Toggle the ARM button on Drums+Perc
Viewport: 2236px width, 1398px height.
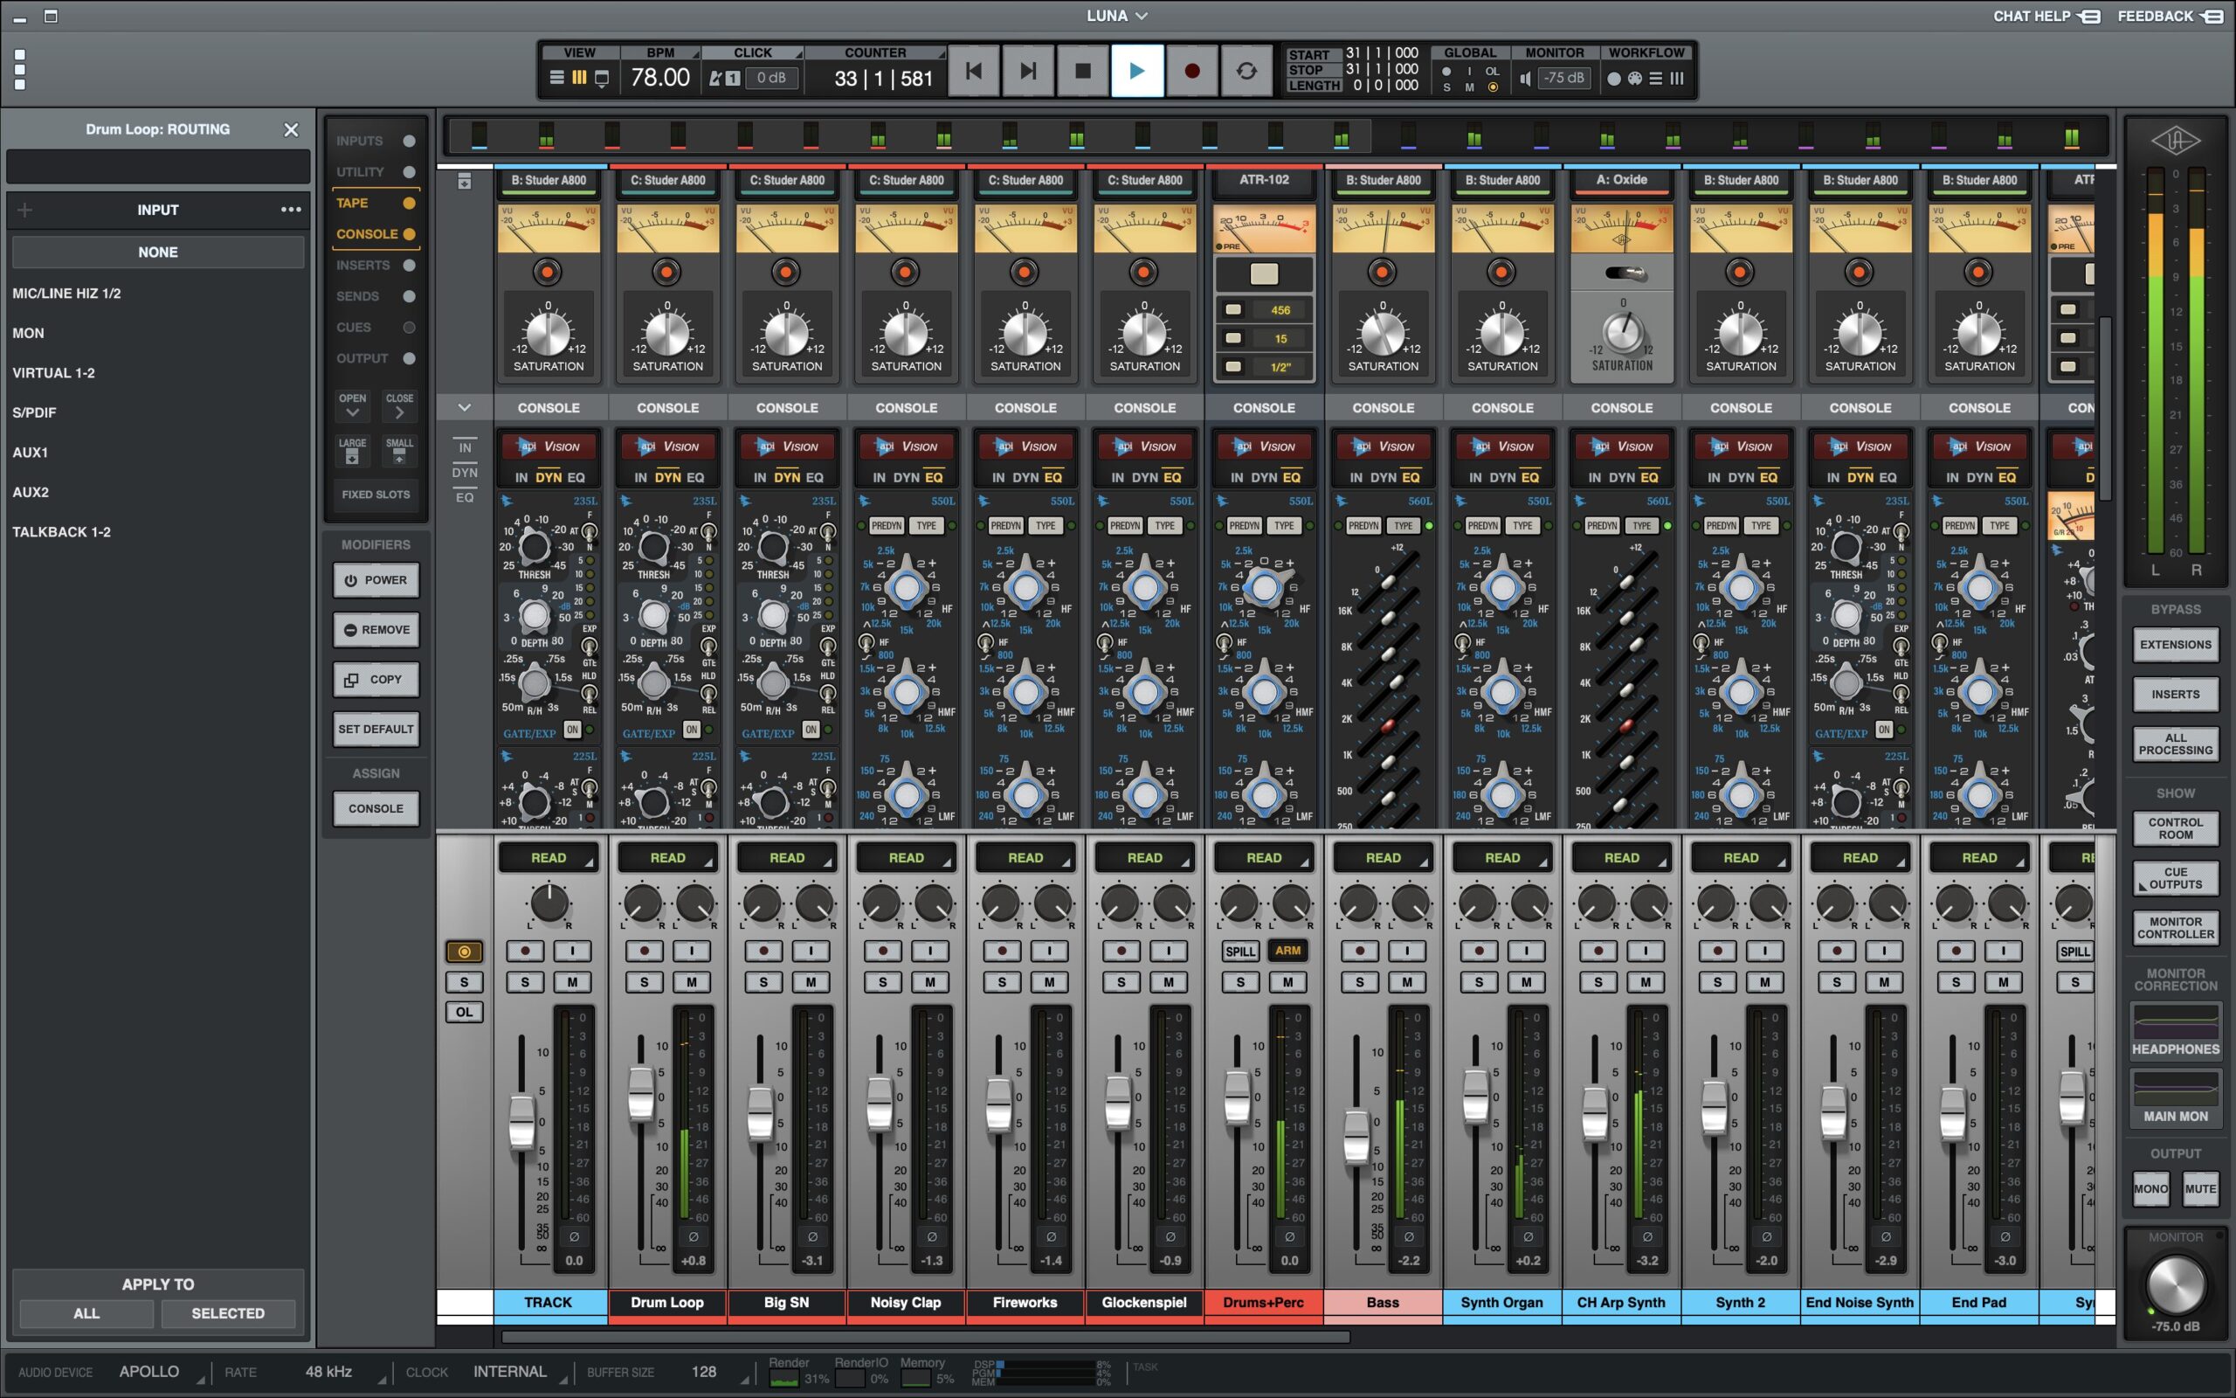click(1287, 951)
